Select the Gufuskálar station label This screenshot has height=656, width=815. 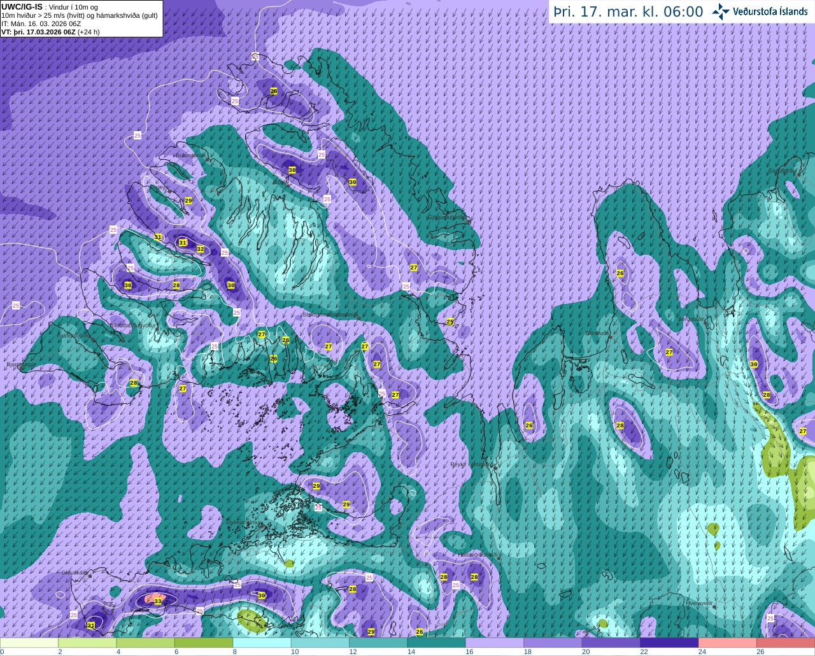(x=73, y=573)
